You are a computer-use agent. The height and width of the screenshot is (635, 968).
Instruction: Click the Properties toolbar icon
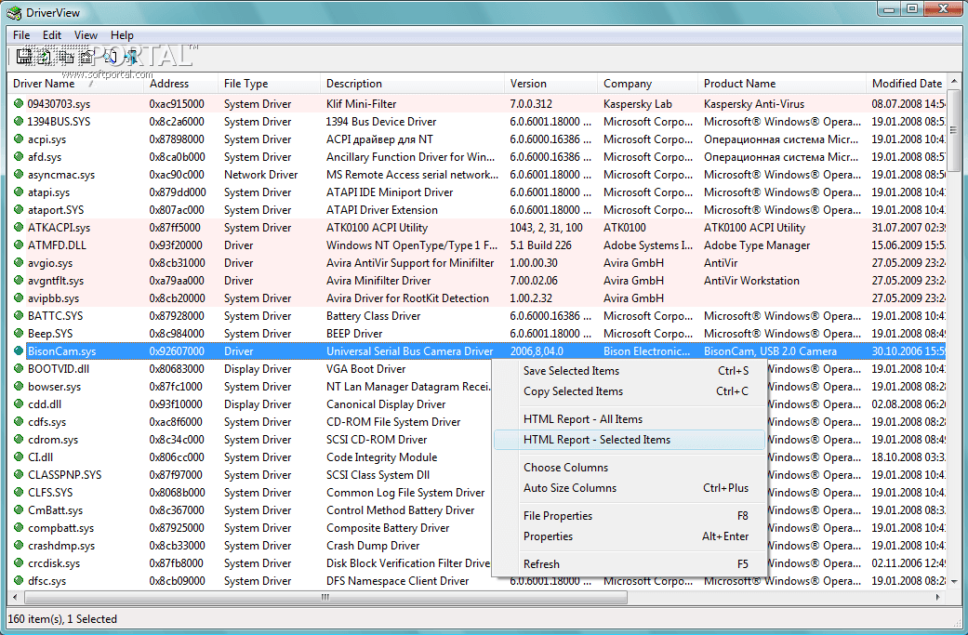[87, 58]
